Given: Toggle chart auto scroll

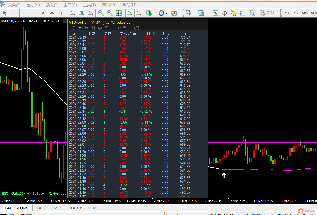Looking at the screenshot, I should pos(130,13).
